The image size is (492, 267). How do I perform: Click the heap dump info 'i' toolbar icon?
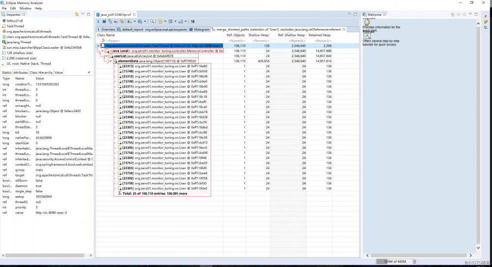(98, 22)
